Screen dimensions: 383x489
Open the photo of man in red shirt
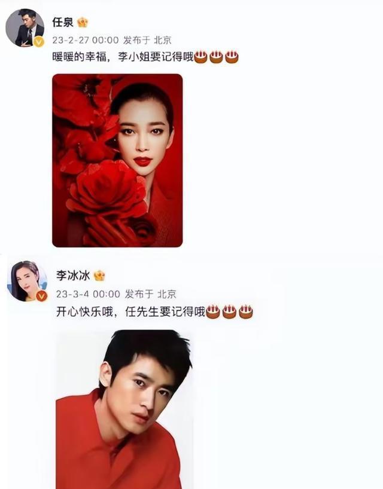124,409
